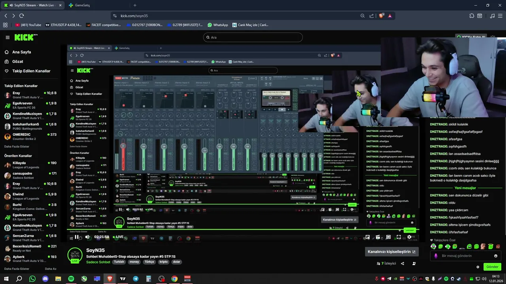Open the SoyN35 channel avatar
This screenshot has width=506, height=284.
point(75,255)
